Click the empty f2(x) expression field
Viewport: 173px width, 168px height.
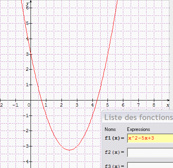(150, 153)
